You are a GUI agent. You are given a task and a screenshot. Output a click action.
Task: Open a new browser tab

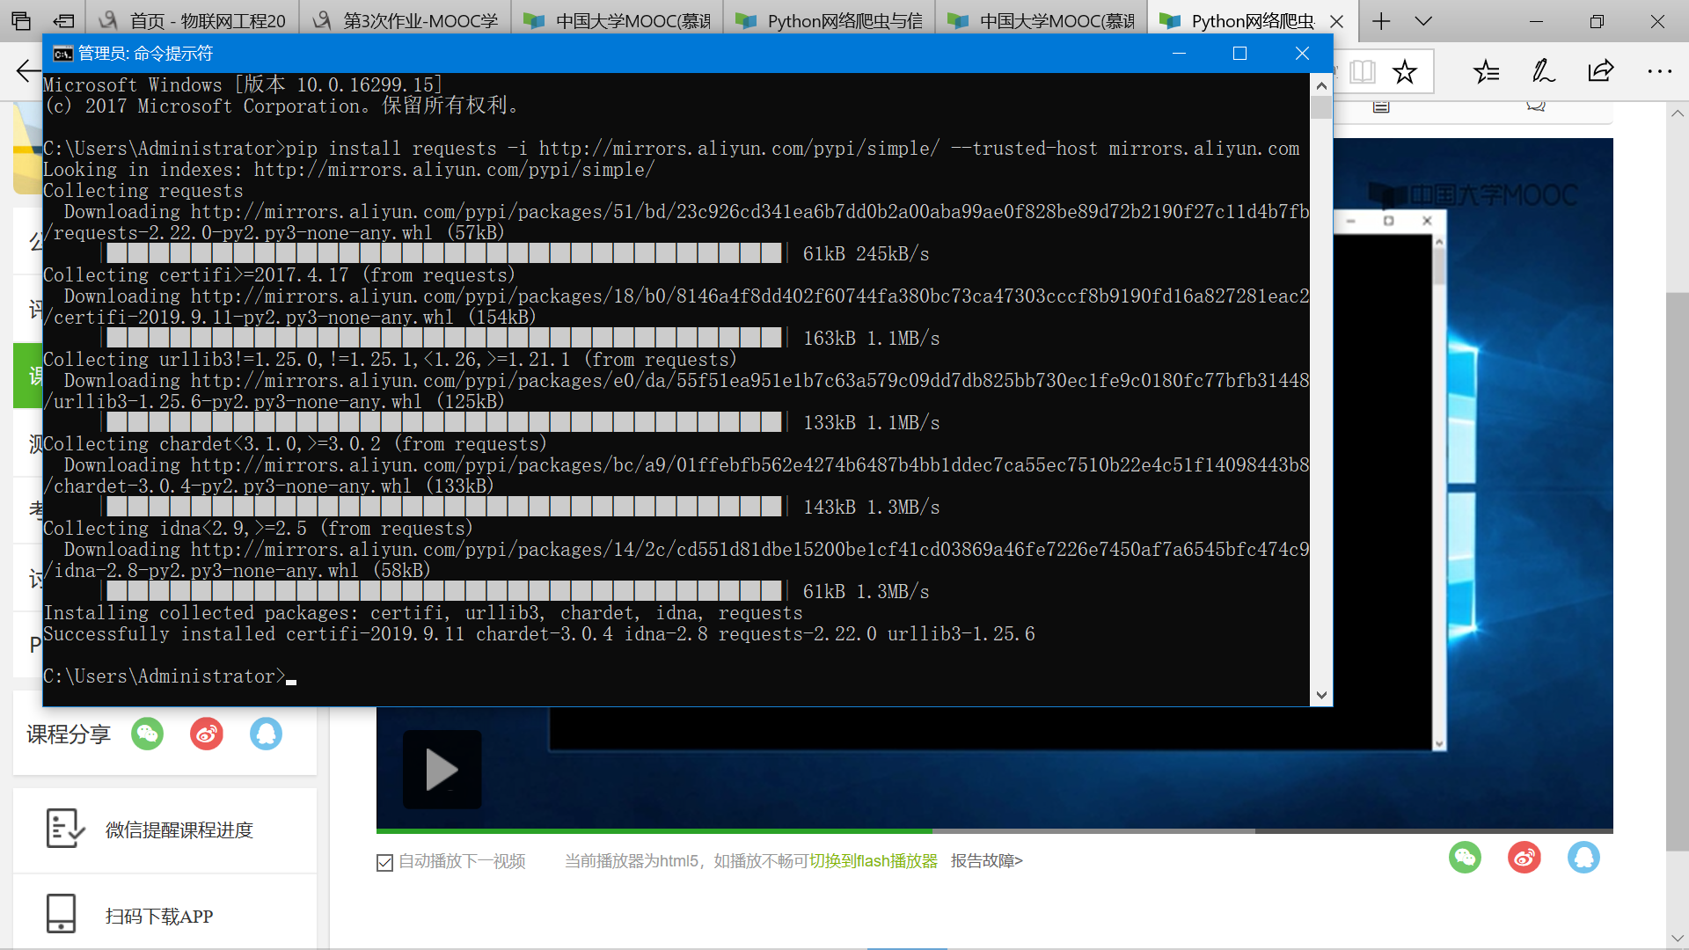point(1381,21)
